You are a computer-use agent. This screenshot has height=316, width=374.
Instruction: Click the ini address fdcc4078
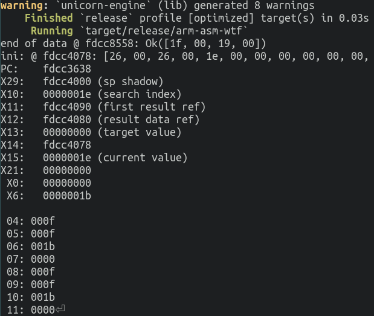coord(67,56)
